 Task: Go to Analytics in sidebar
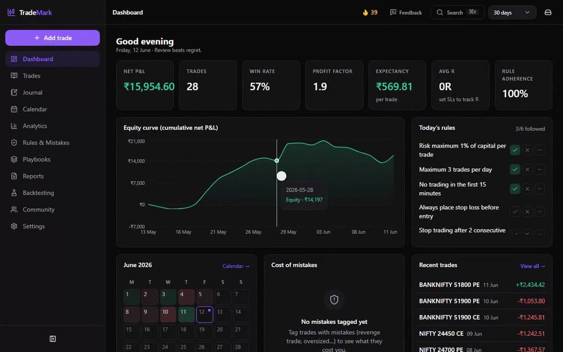[53, 126]
